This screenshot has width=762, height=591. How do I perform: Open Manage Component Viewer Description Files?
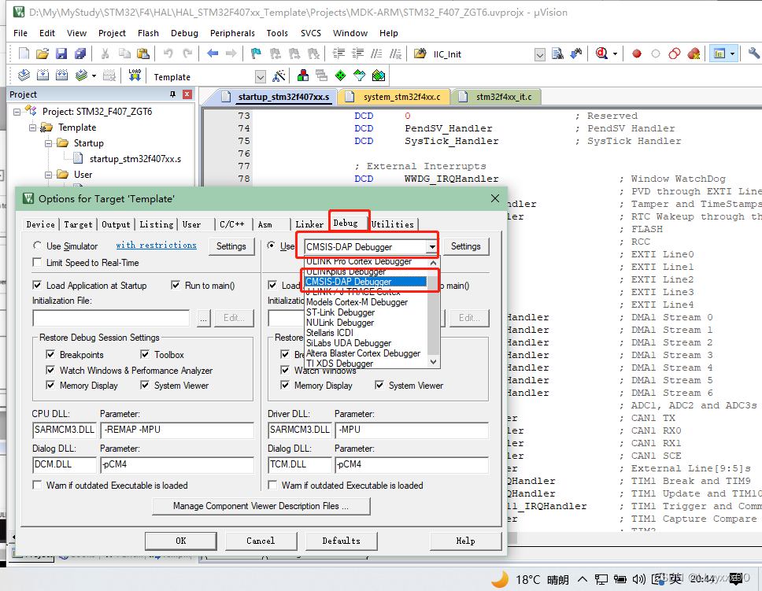(261, 506)
